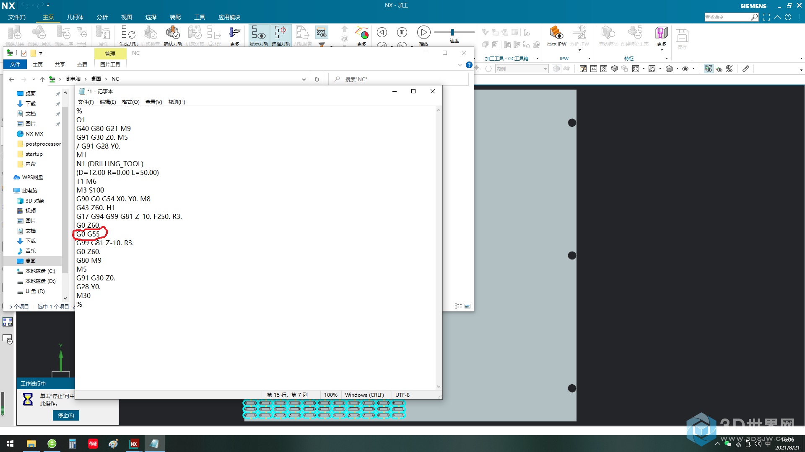Toggle the highlighted tool path display eye icon
Screen dimensions: 805x452
[322, 32]
